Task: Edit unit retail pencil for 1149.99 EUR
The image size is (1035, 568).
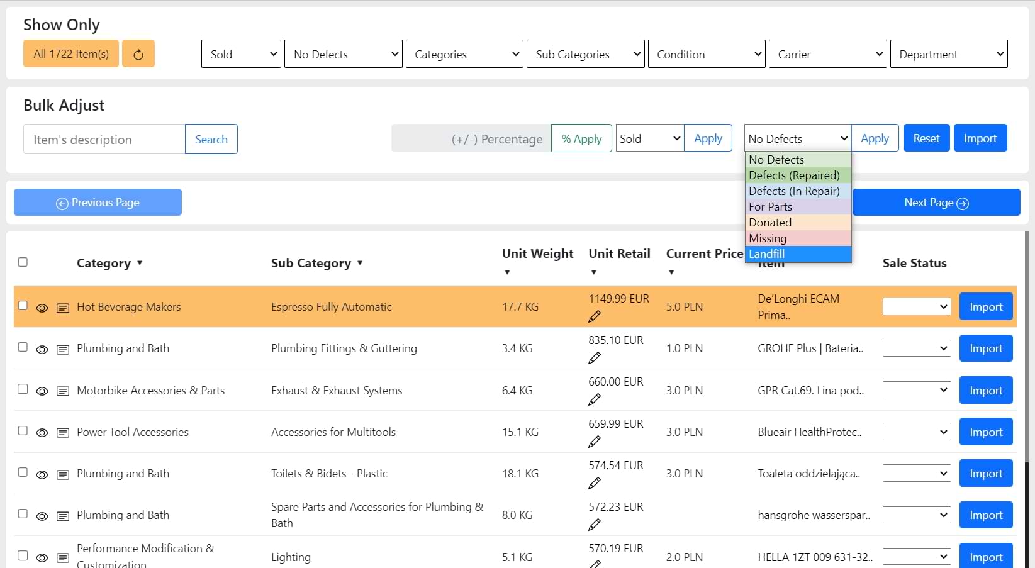Action: [595, 316]
